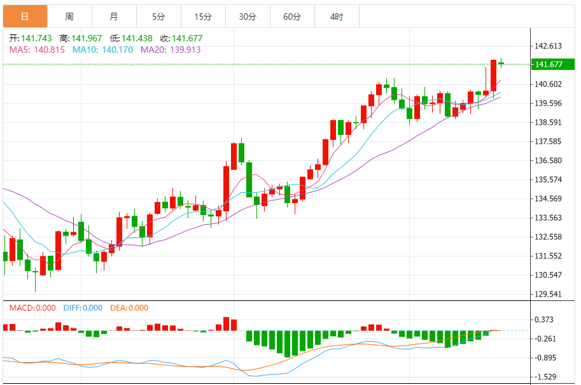This screenshot has height=385, width=581.
Task: Click the MA20: 139.913 legend value
Action: tap(171, 50)
